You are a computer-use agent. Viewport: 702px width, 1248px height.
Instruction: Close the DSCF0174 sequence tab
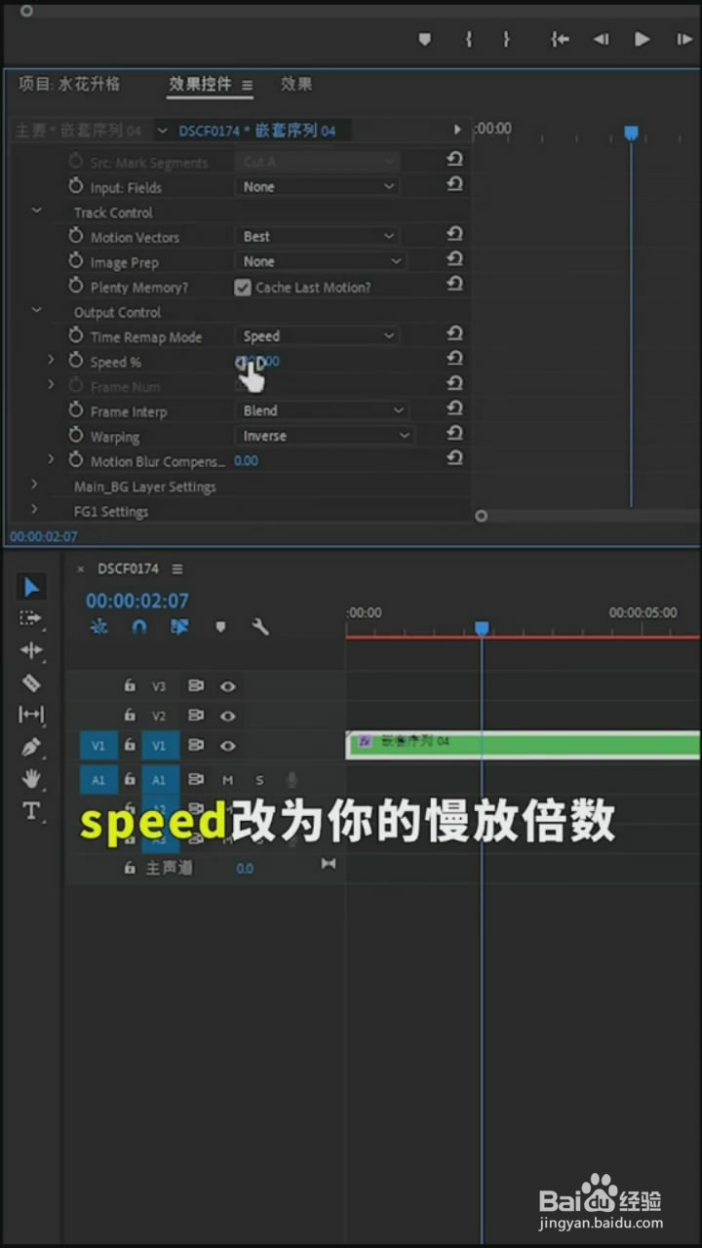(81, 569)
